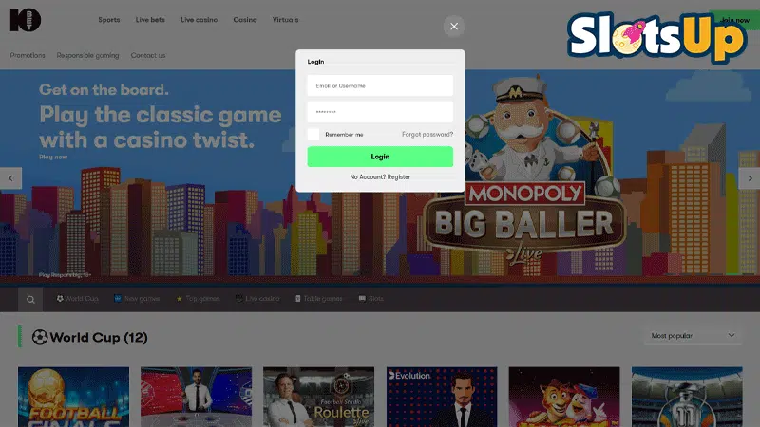
Task: Select the Live casino category tab
Action: pos(257,299)
